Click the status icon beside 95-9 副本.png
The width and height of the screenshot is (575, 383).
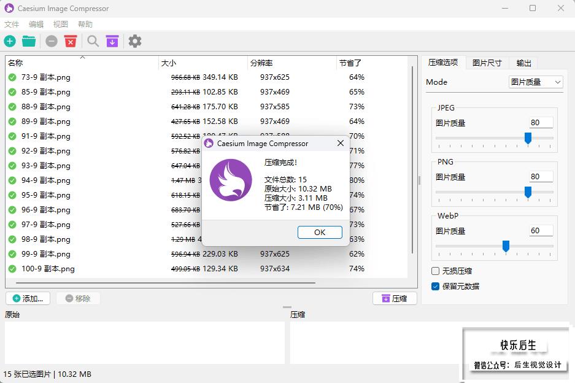12,195
